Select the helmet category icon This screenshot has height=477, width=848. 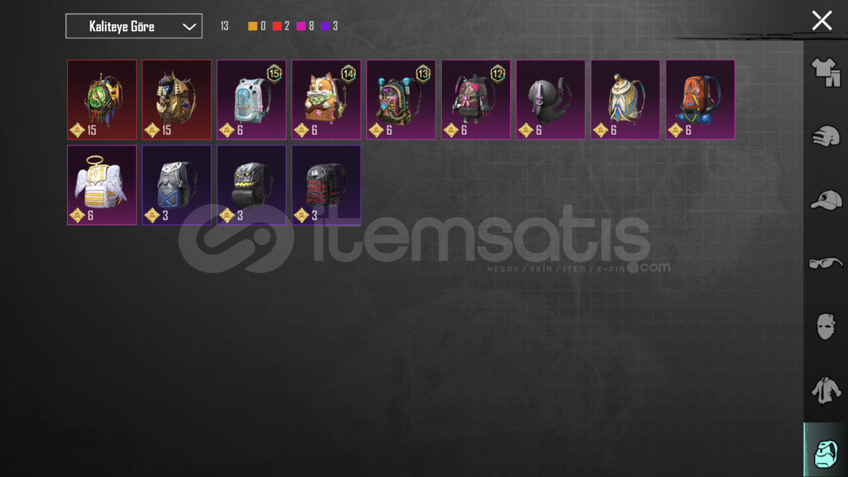pyautogui.click(x=825, y=136)
